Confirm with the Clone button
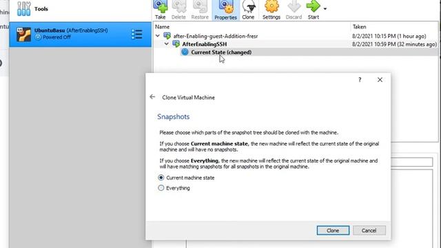This screenshot has height=248, width=441. click(x=333, y=231)
